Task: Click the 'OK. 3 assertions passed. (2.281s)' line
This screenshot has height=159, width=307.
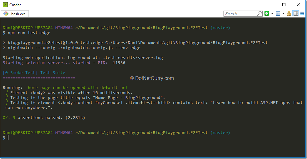Action: (44, 117)
